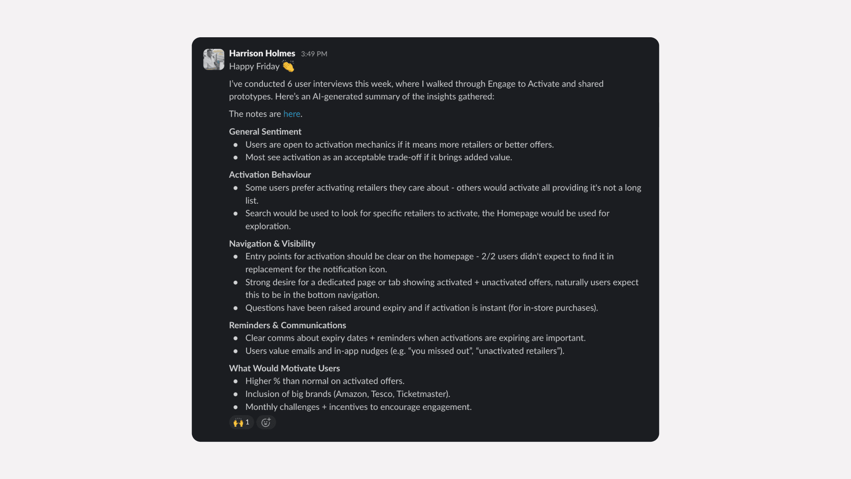Click the 'Happy Friday' message text

(x=254, y=66)
